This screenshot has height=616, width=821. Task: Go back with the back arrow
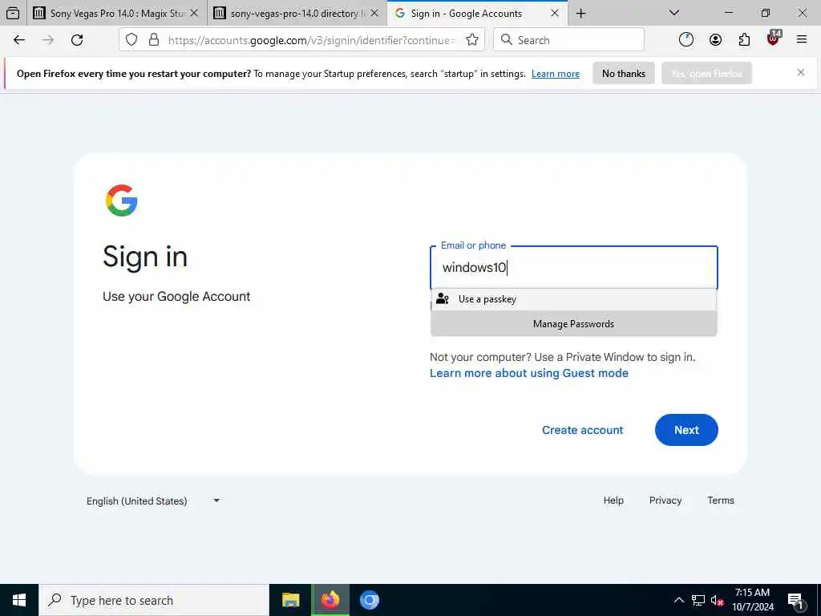click(19, 40)
